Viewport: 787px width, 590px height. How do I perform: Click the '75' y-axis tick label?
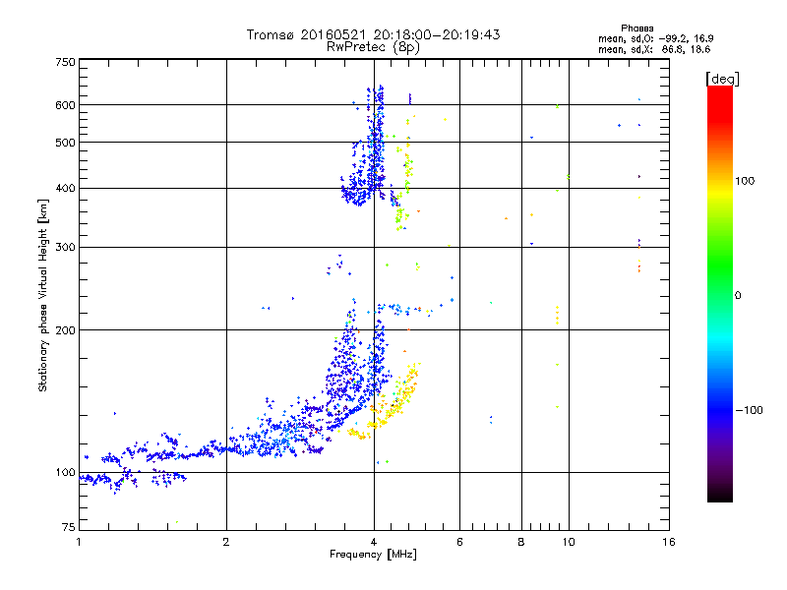point(69,527)
